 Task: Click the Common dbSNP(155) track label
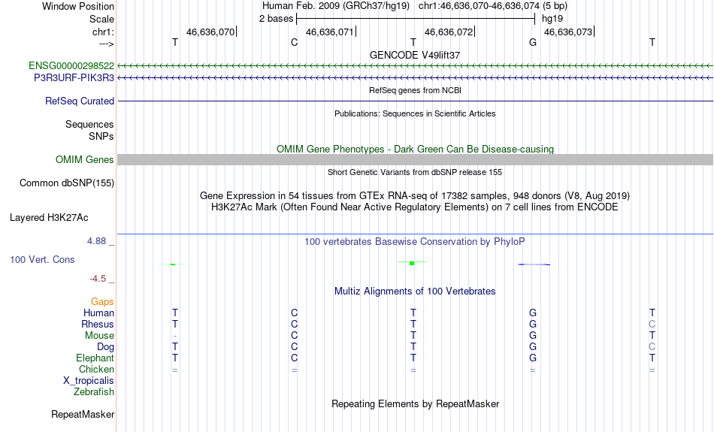click(66, 183)
